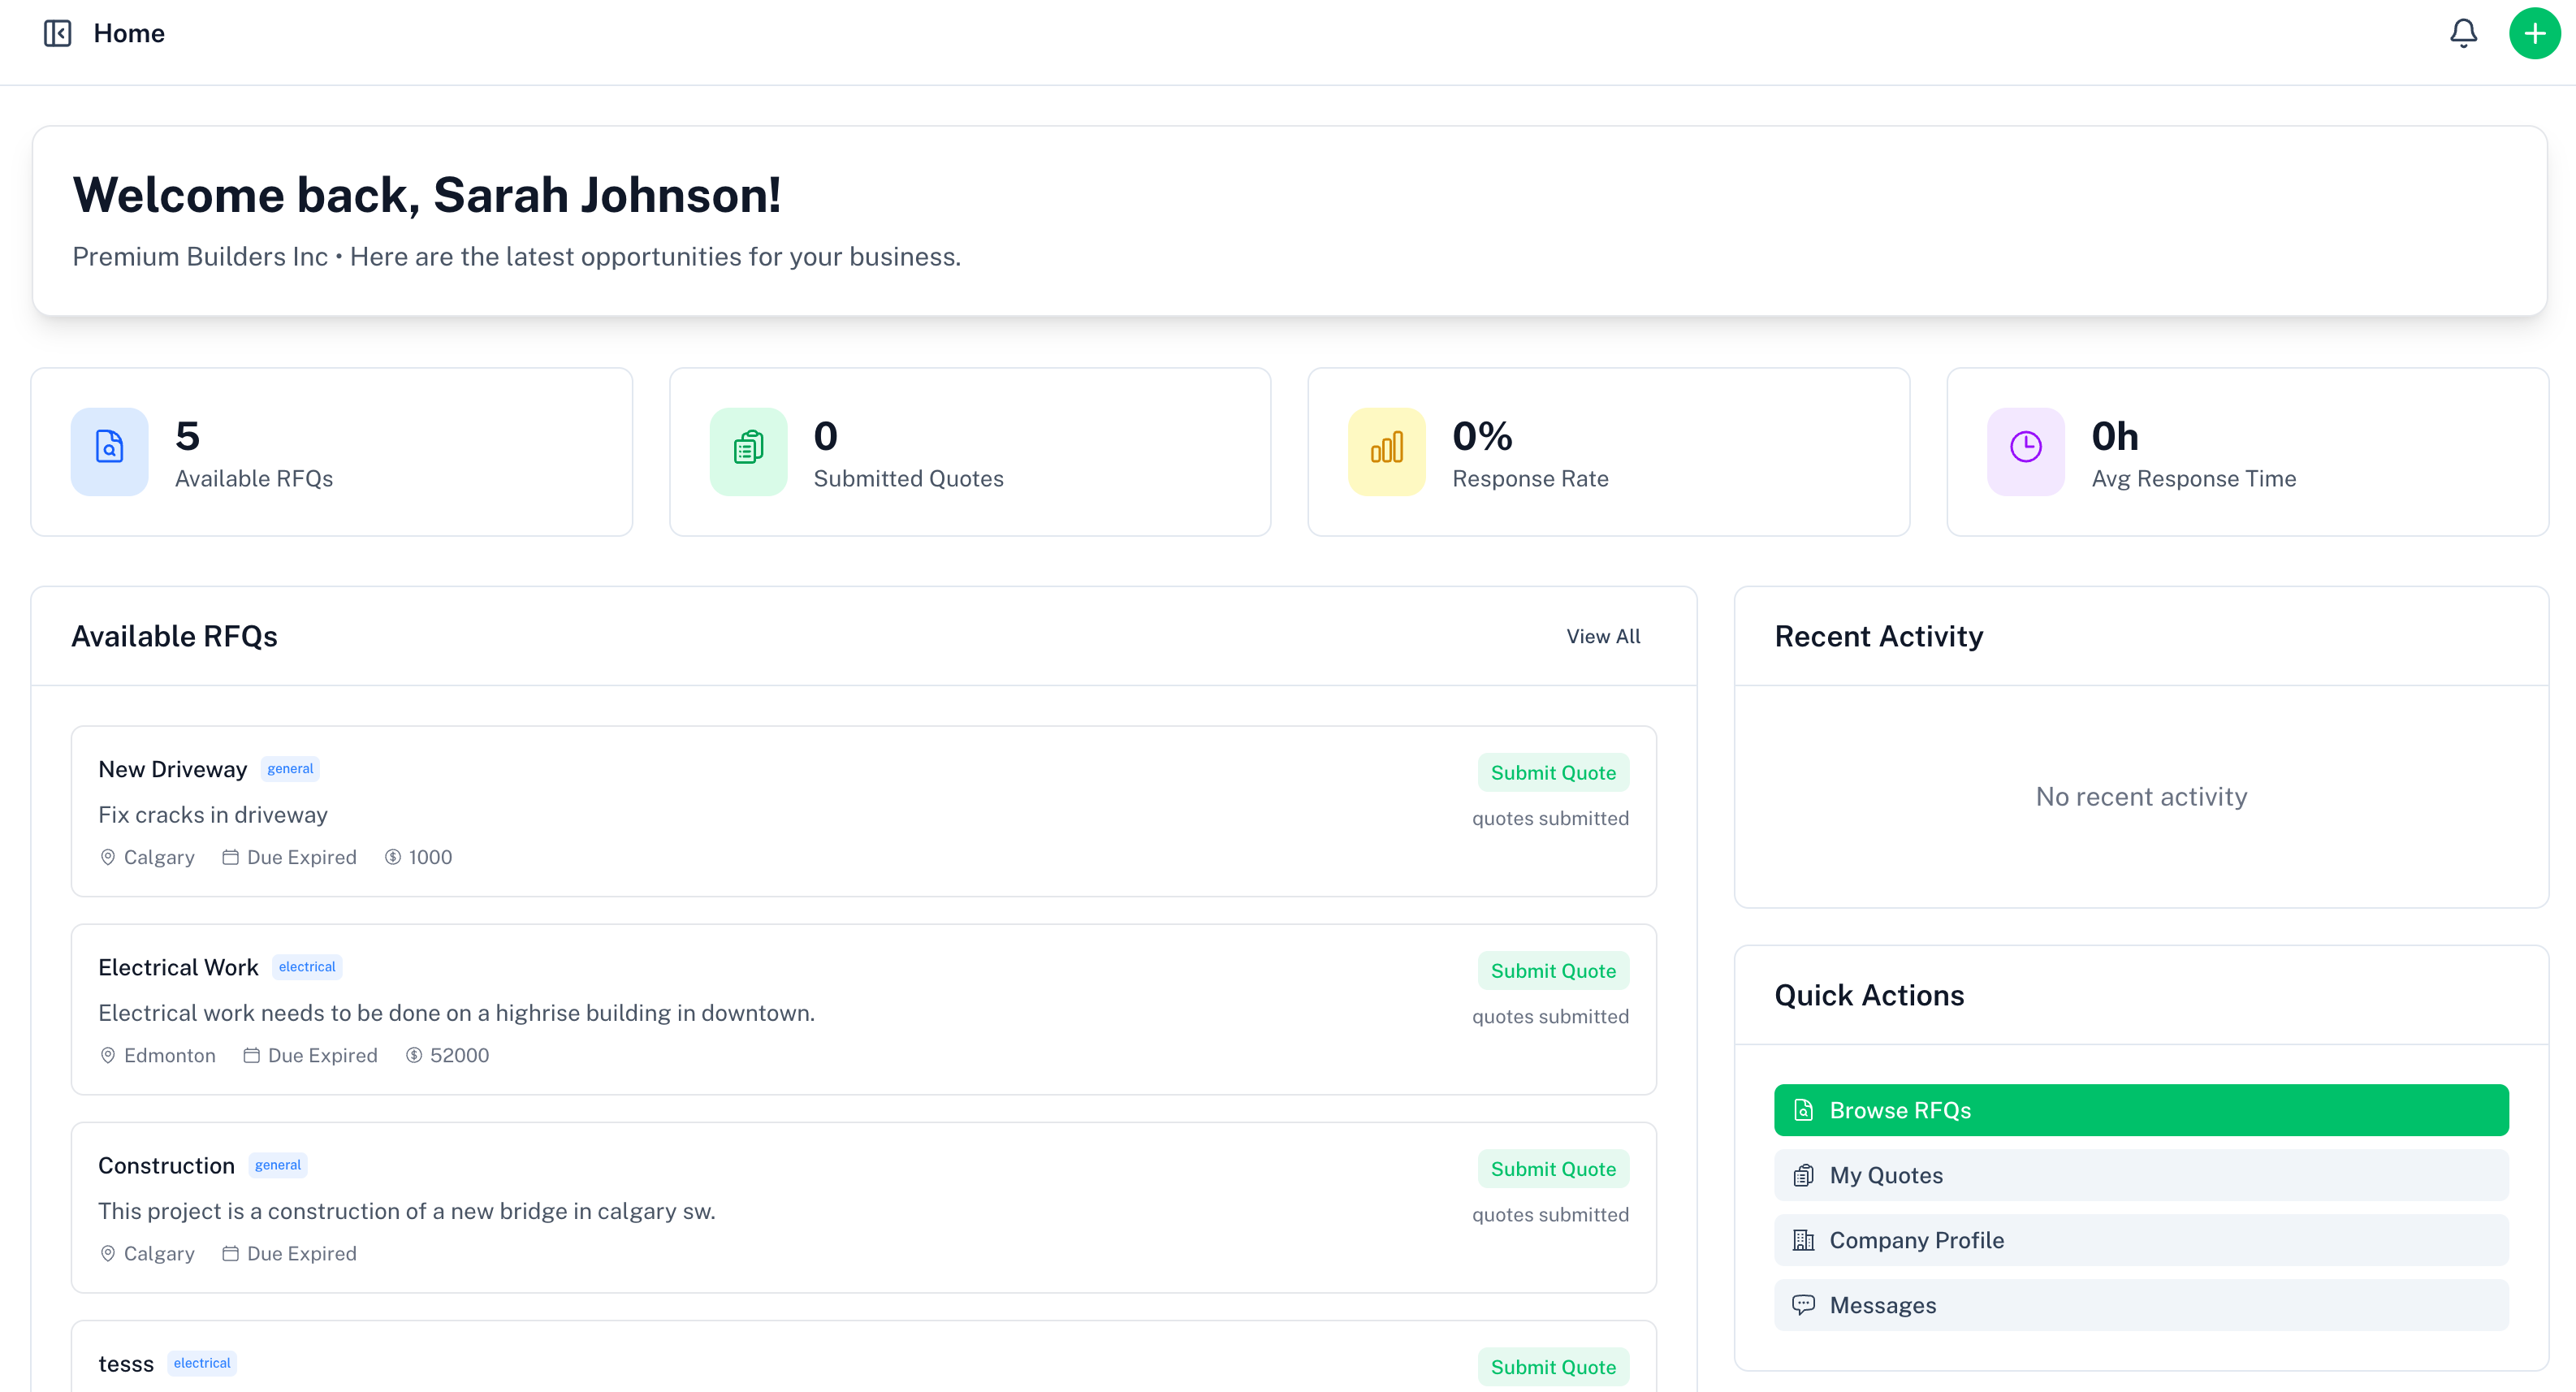The image size is (2576, 1392).
Task: Click the green plus add button
Action: [2534, 33]
